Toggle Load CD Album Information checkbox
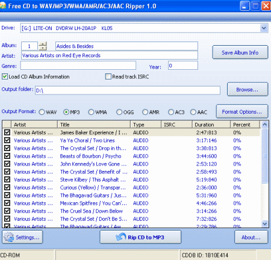This screenshot has height=260, width=271. (x=5, y=76)
